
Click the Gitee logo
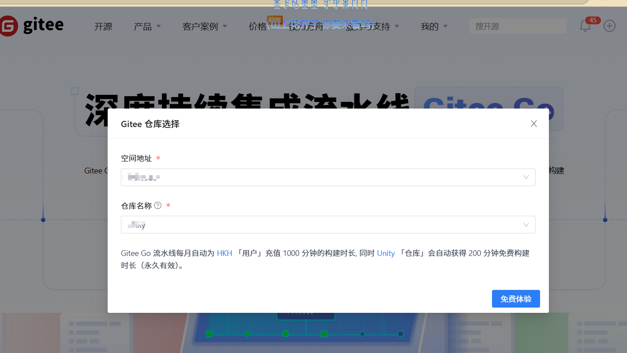(x=31, y=25)
